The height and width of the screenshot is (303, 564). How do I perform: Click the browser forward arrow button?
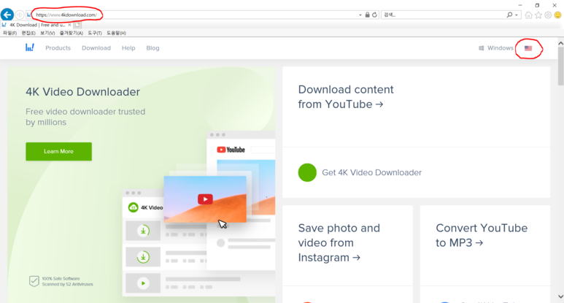(x=20, y=15)
